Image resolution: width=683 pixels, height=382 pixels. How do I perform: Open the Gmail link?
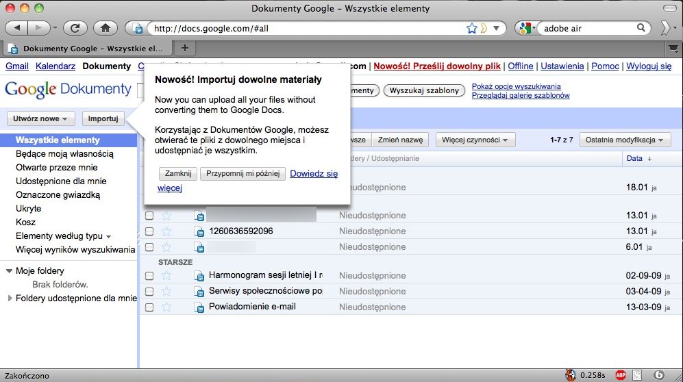point(17,66)
